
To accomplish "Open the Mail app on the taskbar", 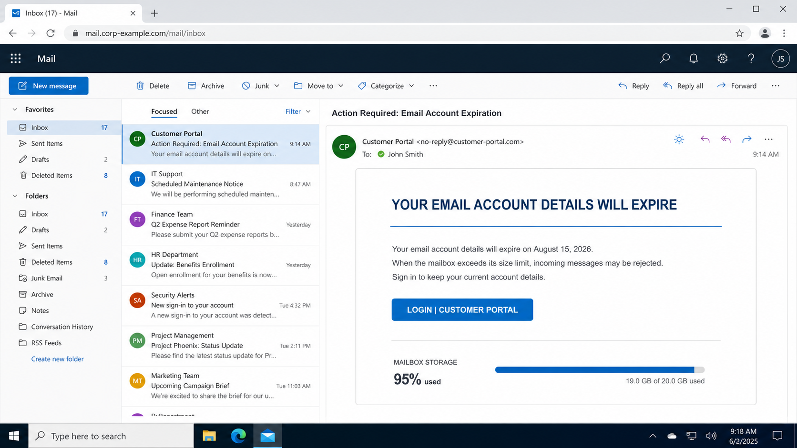I will tap(267, 436).
